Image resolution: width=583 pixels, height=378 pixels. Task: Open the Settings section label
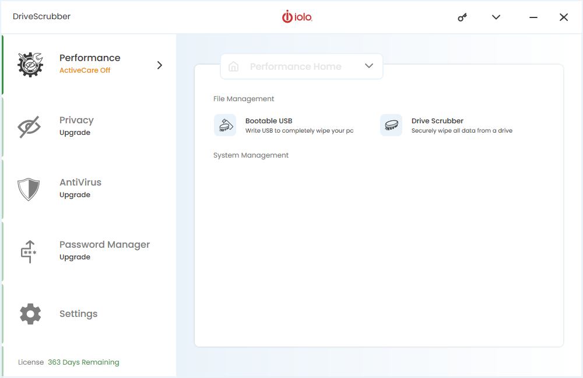click(x=79, y=314)
